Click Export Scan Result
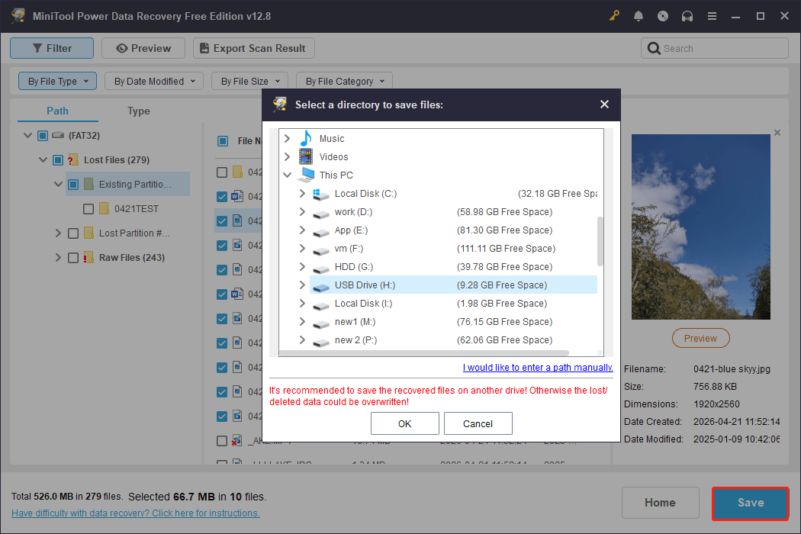This screenshot has height=534, width=801. pyautogui.click(x=253, y=48)
